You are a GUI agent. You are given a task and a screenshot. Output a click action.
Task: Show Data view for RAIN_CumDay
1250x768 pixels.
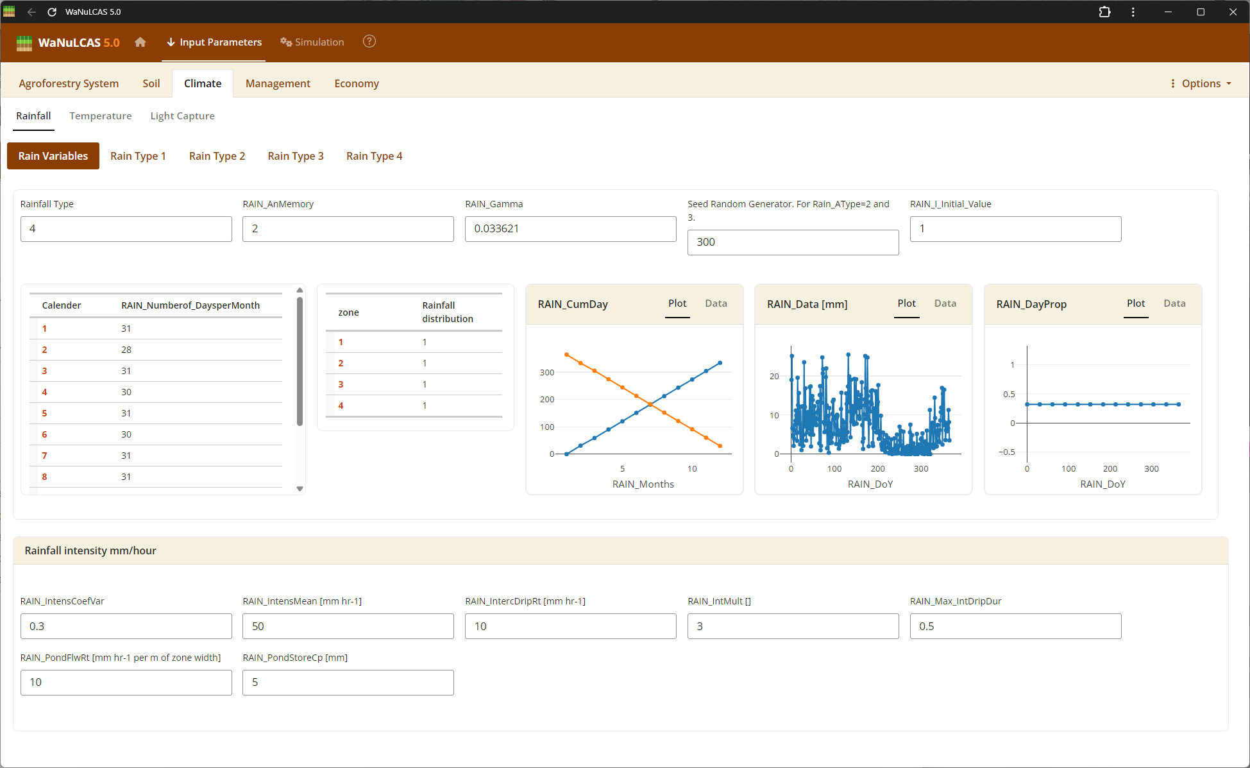pos(716,303)
